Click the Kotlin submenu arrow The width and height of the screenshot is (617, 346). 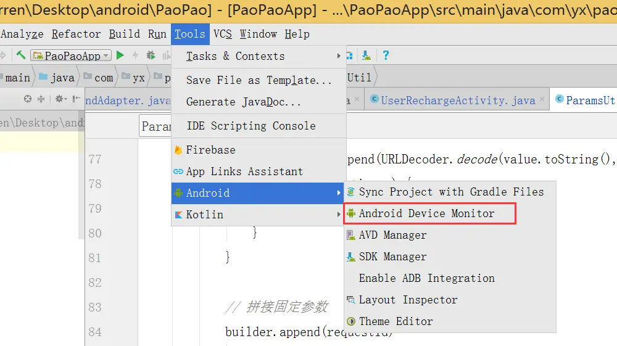point(338,215)
